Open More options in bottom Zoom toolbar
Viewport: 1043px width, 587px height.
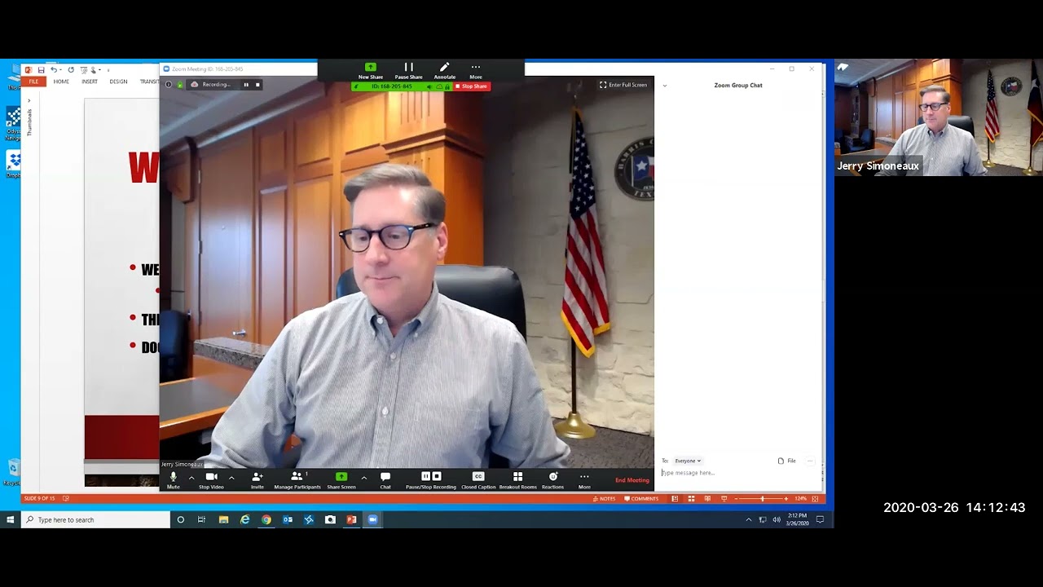584,480
